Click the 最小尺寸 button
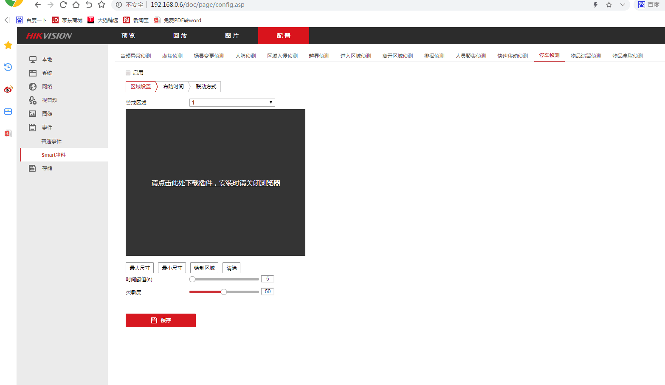 [x=172, y=268]
